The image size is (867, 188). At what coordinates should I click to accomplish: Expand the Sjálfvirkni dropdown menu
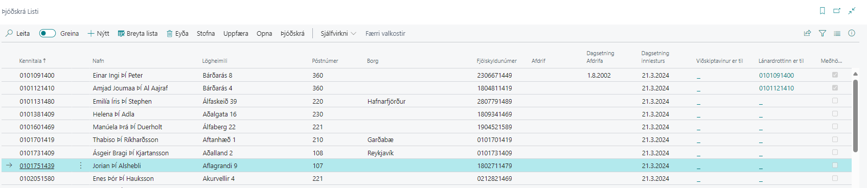tap(338, 34)
